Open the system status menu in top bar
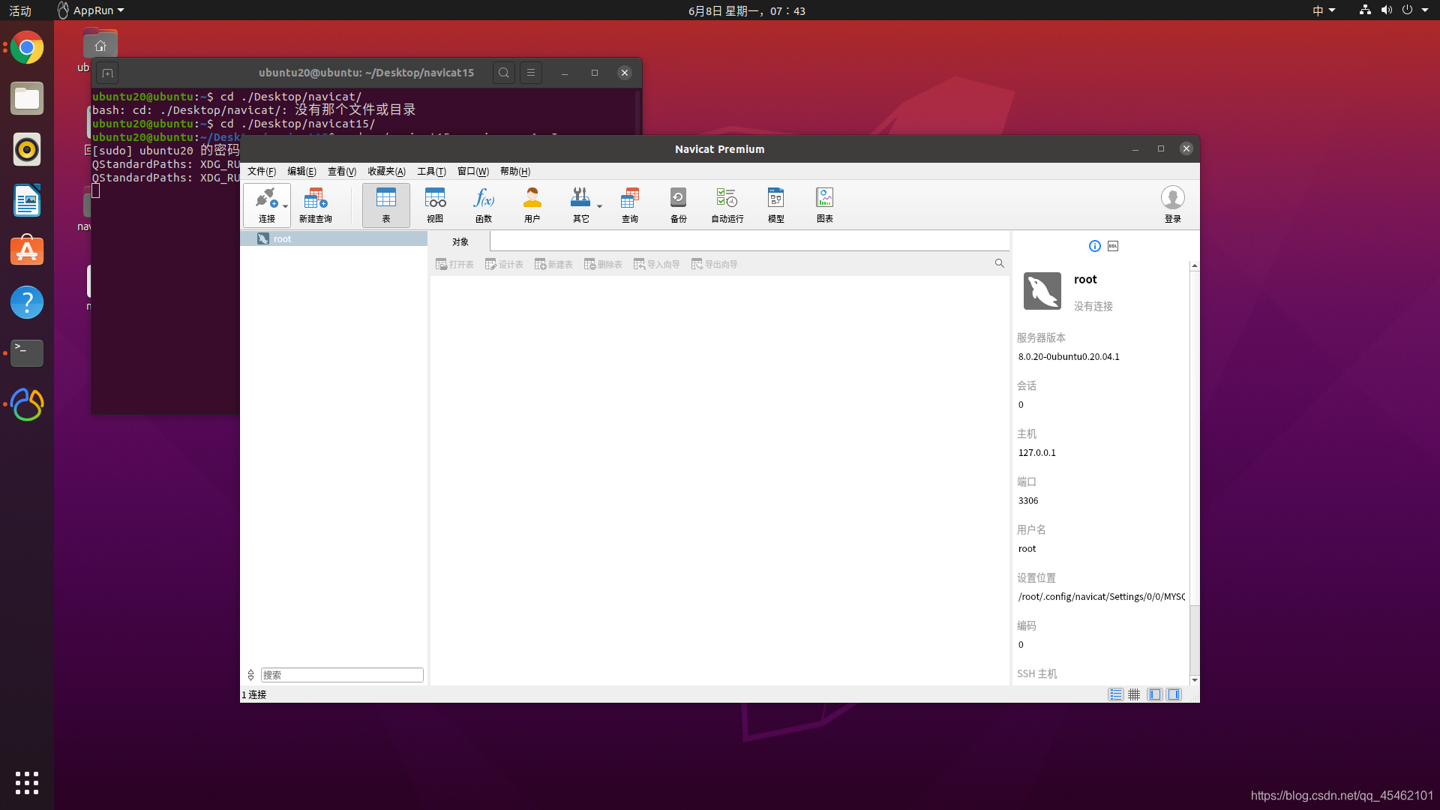1440x810 pixels. click(x=1394, y=10)
